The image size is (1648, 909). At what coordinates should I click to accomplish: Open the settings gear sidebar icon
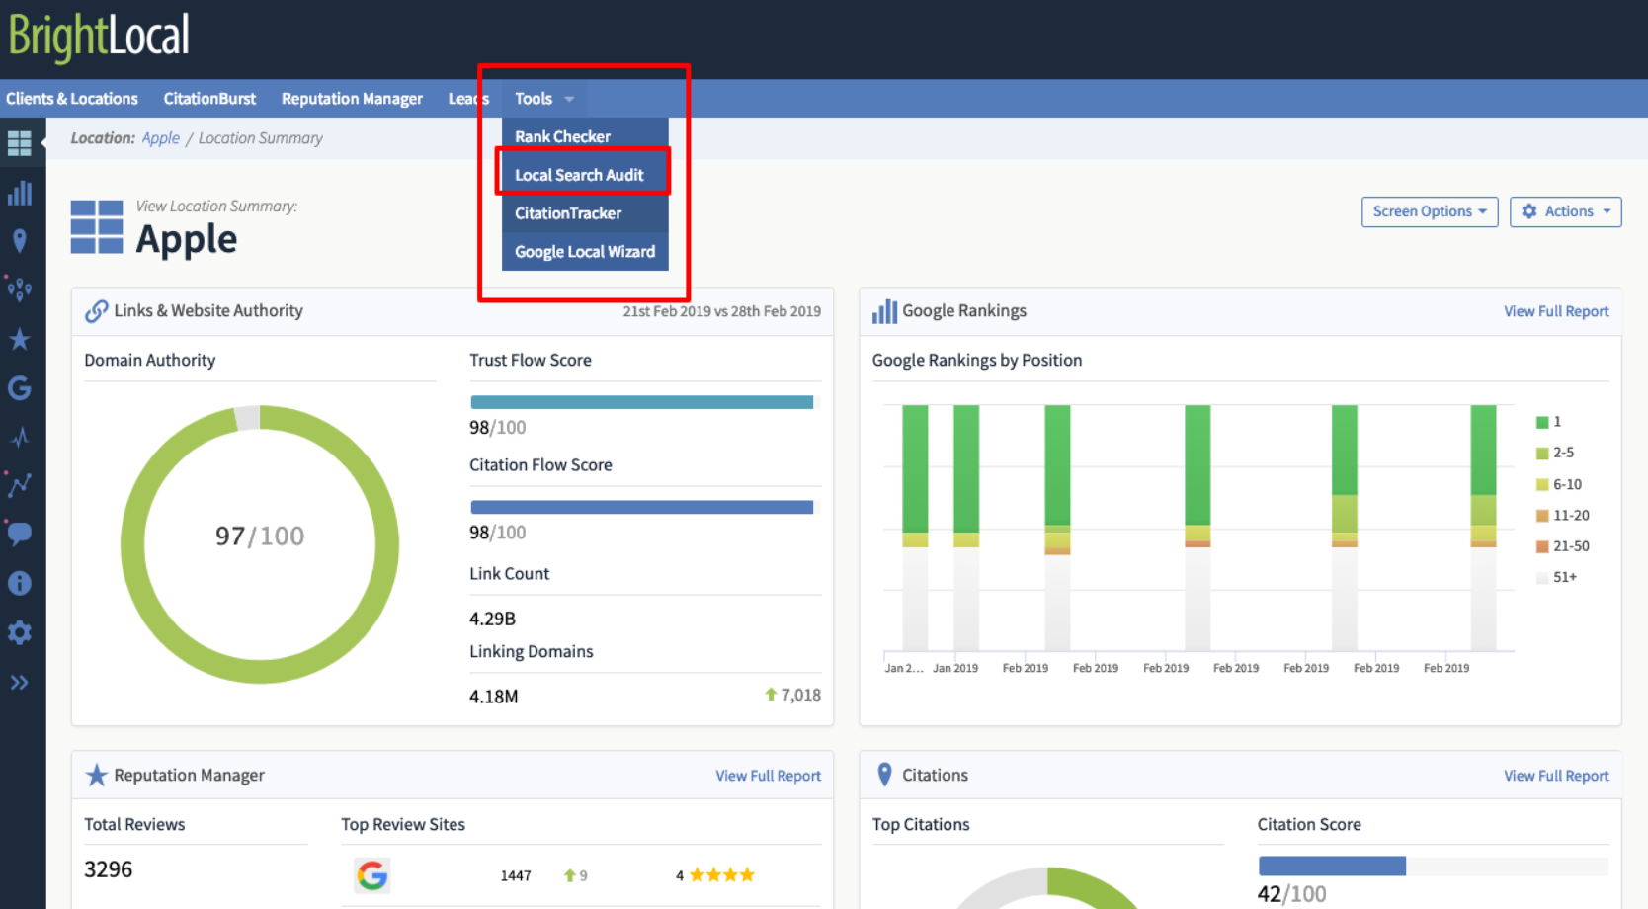(x=20, y=632)
